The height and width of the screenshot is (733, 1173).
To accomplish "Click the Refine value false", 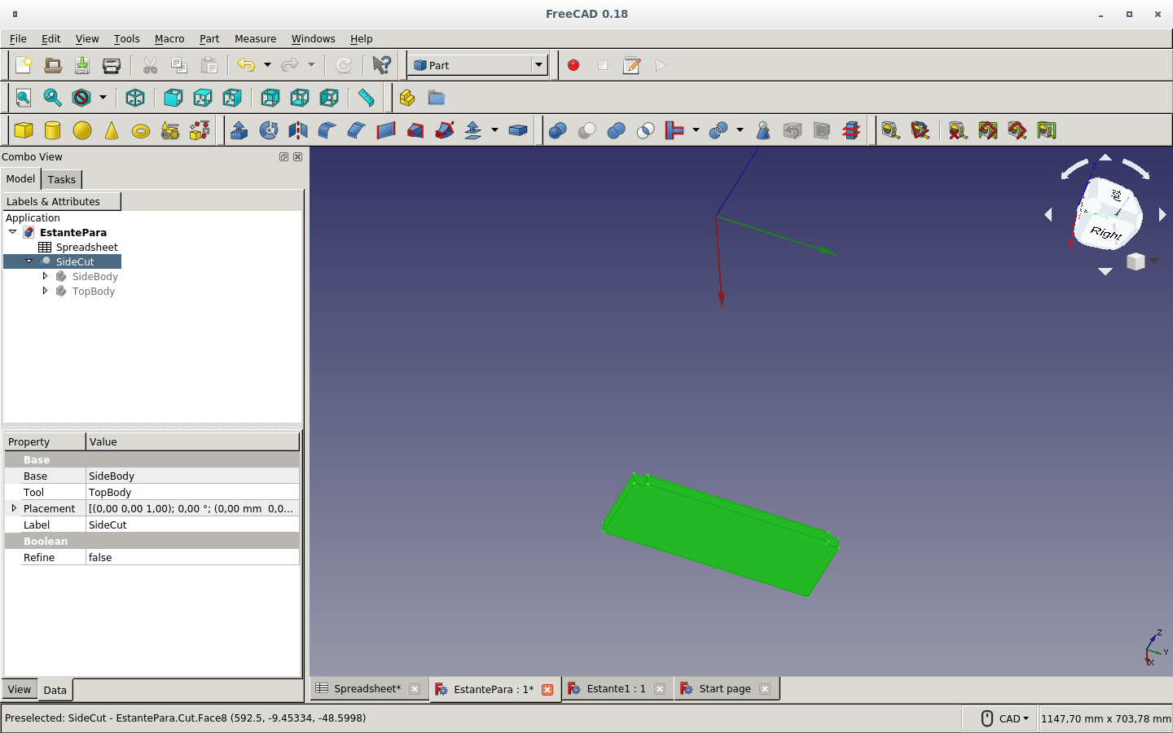I will (192, 557).
